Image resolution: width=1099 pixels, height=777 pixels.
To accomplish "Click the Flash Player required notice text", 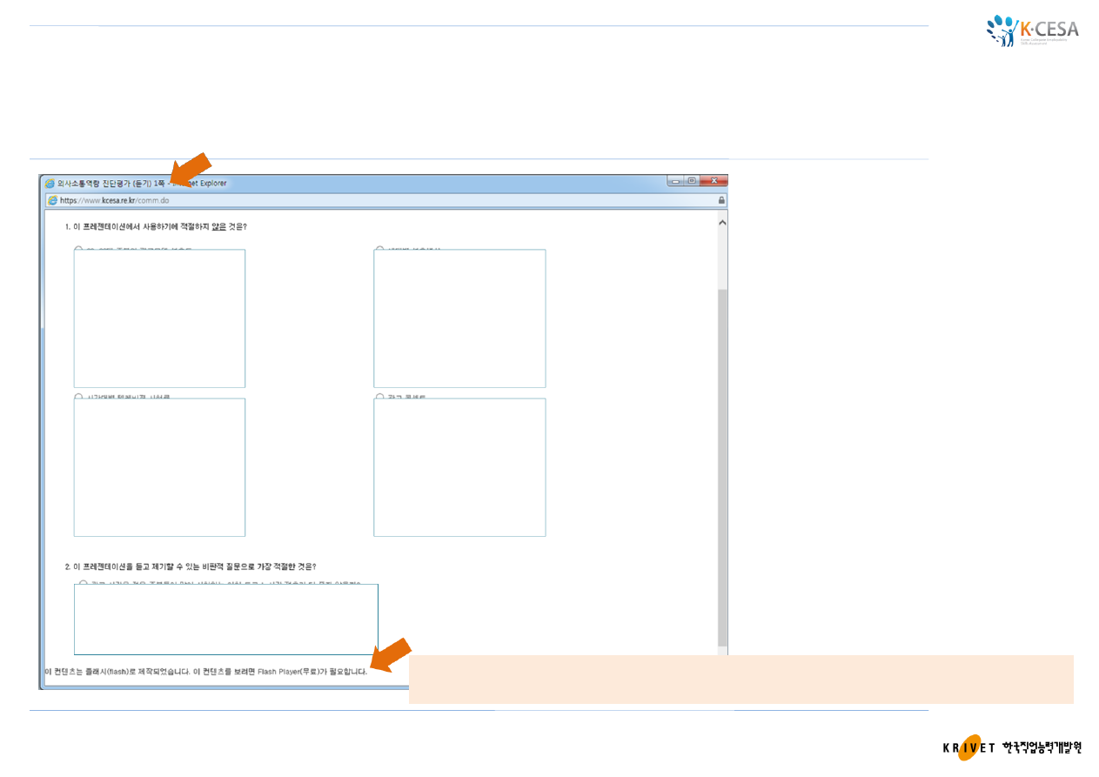I will click(206, 672).
